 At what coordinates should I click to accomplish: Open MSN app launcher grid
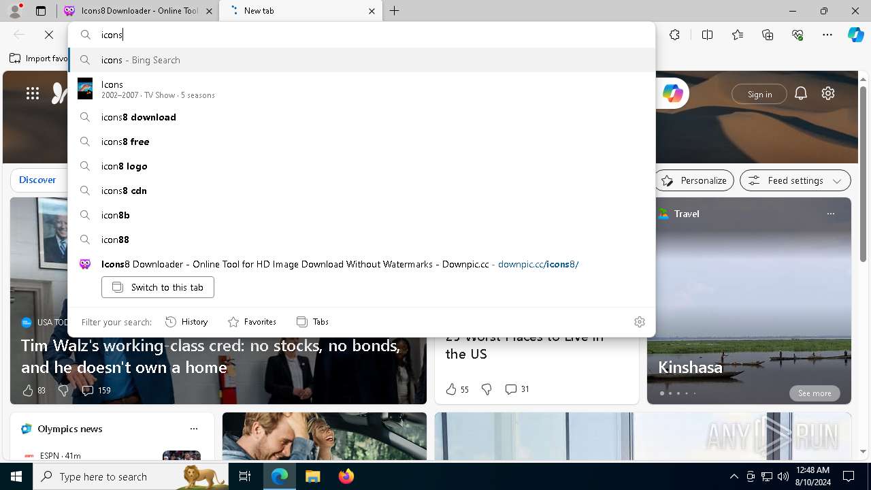(33, 93)
